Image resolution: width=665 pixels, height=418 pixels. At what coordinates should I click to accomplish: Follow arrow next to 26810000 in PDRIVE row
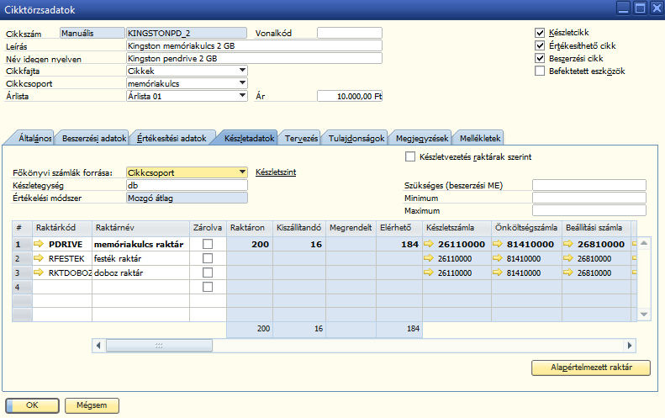pos(568,244)
